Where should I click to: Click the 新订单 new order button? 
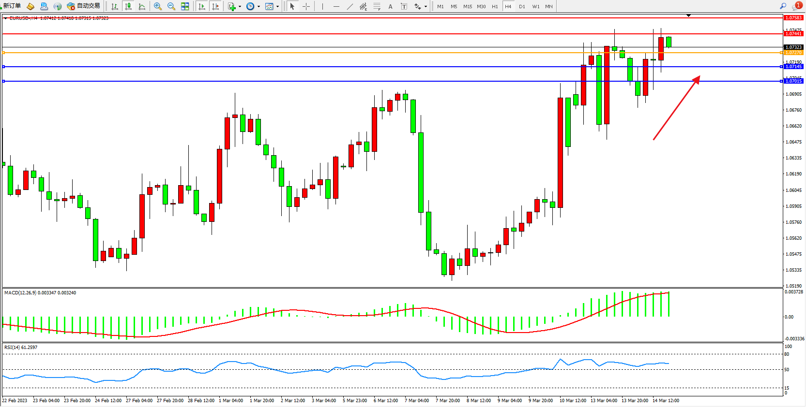point(12,6)
